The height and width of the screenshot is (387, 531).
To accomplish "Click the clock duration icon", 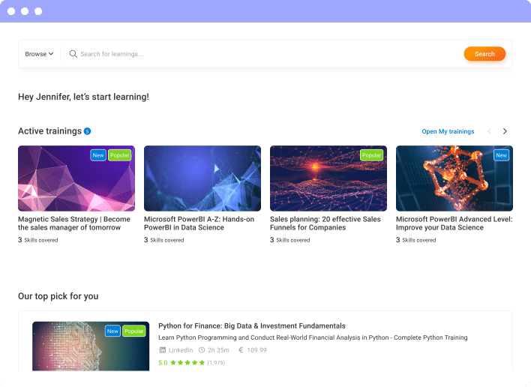I will point(202,350).
